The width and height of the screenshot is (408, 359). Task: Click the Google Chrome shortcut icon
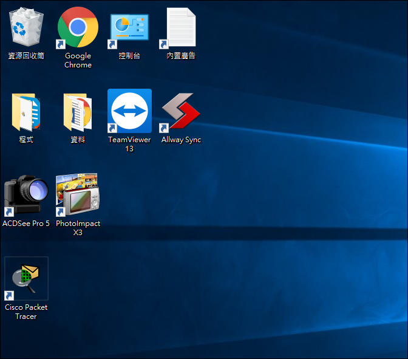click(x=78, y=27)
